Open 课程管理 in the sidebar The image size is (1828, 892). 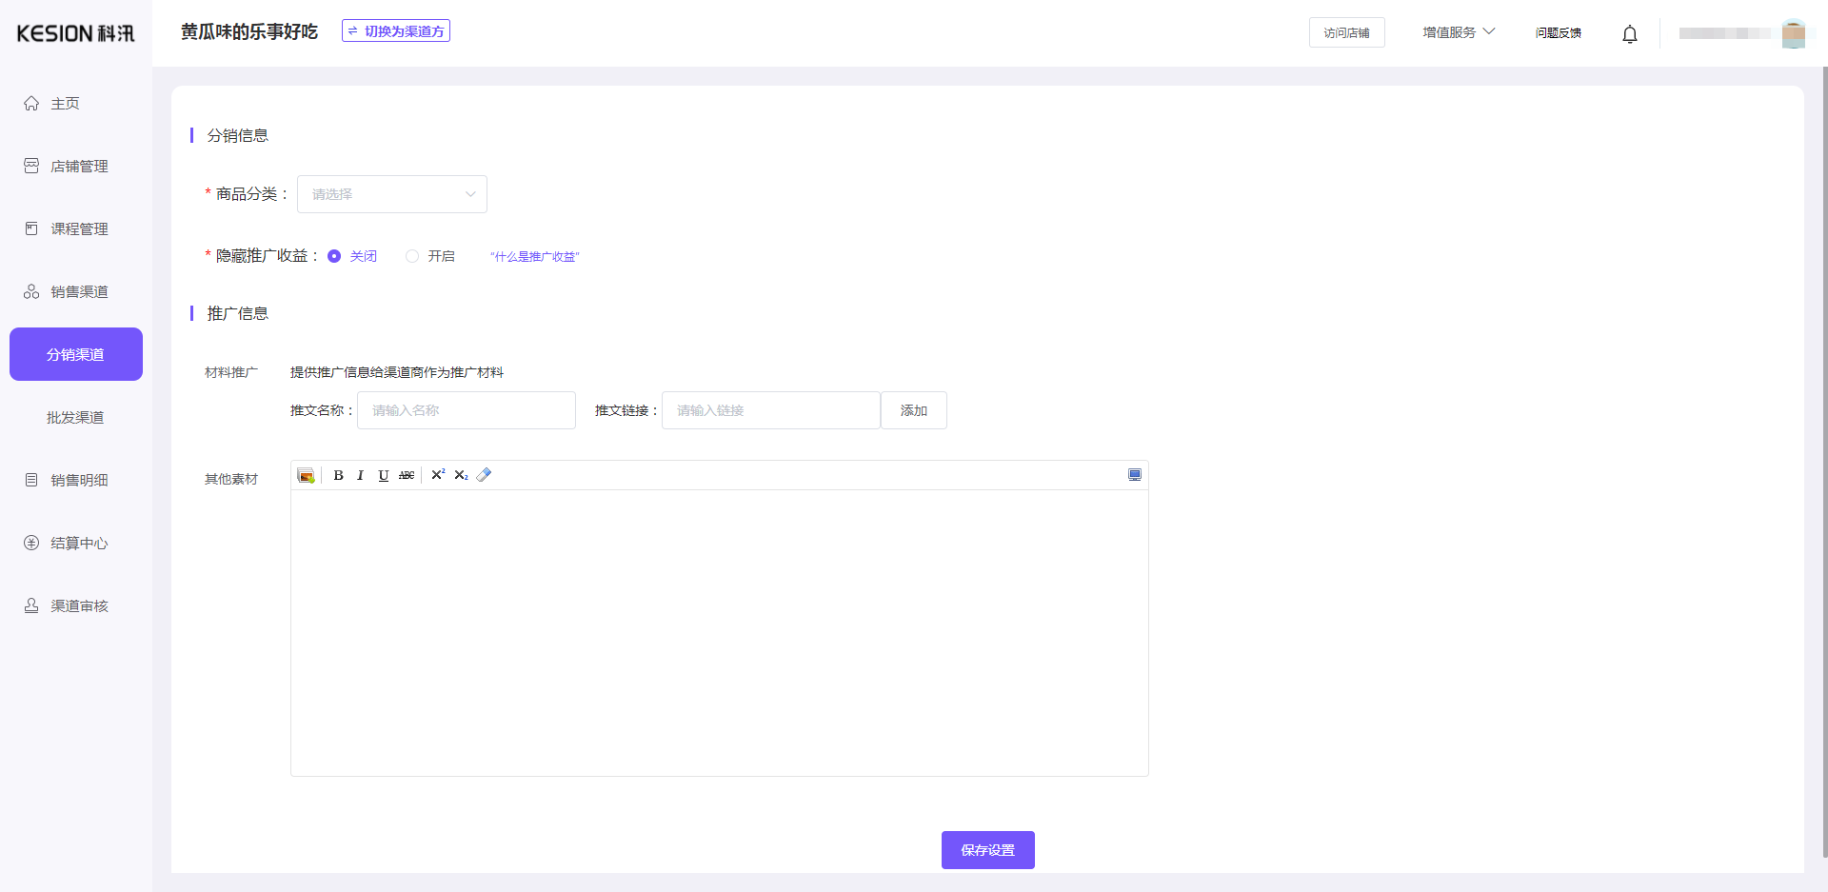tap(79, 228)
